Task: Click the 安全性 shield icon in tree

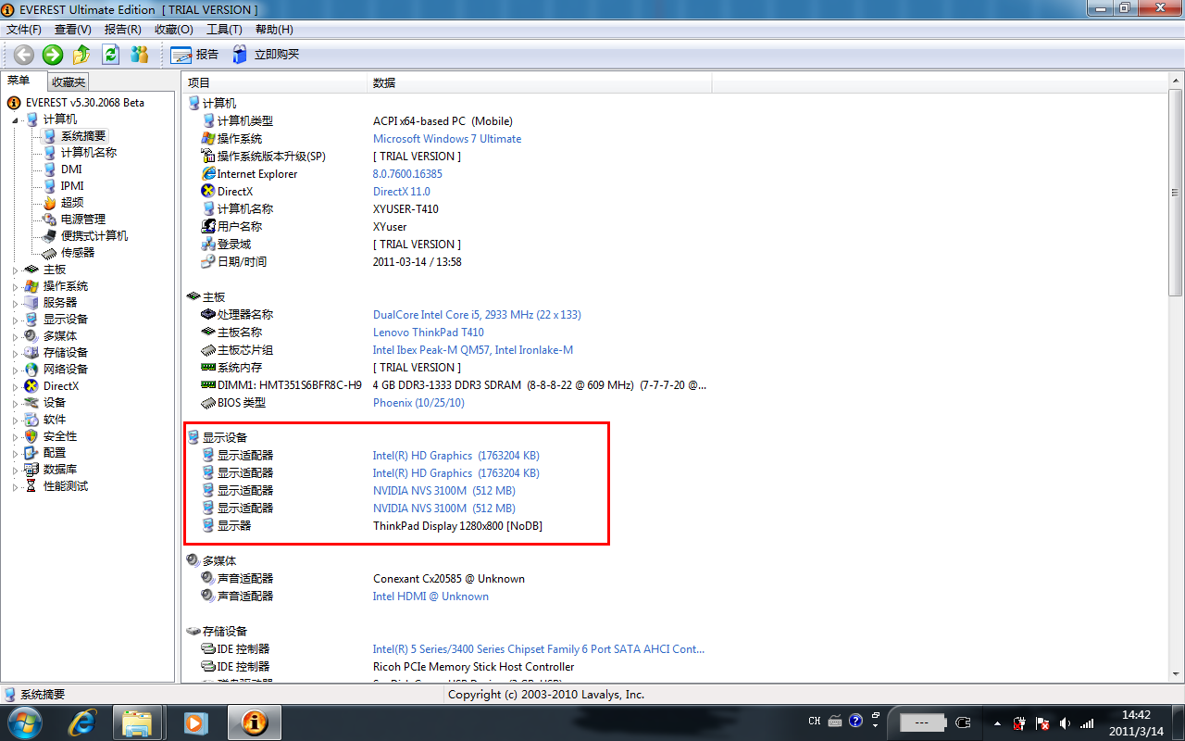Action: coord(31,436)
